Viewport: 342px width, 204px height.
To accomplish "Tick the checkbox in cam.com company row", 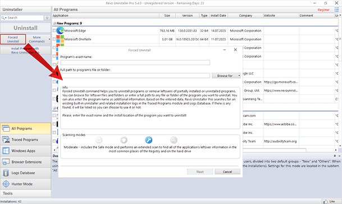I will (54, 115).
